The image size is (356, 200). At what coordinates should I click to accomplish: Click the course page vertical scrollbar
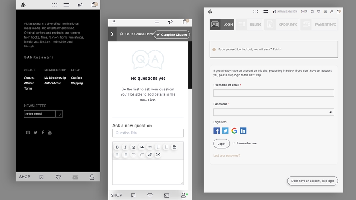pyautogui.click(x=190, y=65)
